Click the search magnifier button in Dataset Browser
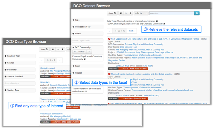 click(x=197, y=13)
